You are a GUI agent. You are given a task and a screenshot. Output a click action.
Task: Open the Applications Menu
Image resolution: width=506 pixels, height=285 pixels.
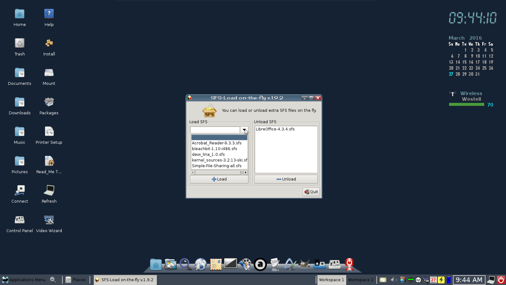point(24,280)
